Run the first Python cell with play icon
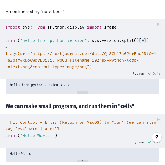 click(158, 24)
